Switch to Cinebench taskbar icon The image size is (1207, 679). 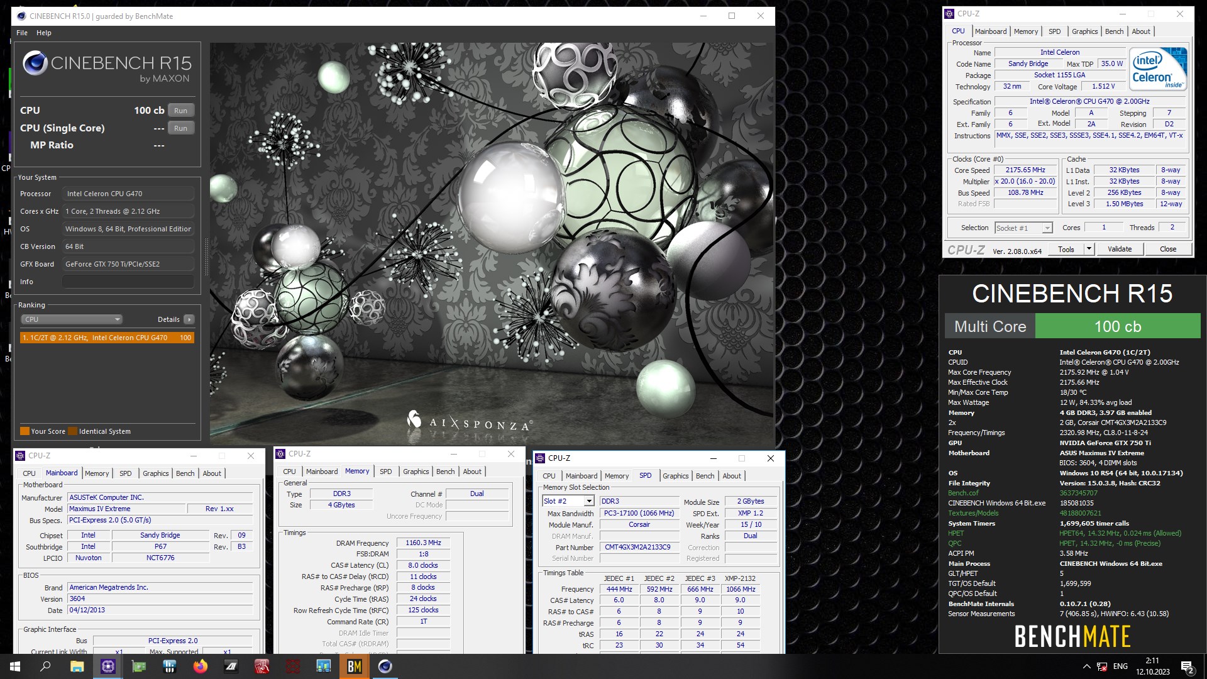(x=385, y=666)
